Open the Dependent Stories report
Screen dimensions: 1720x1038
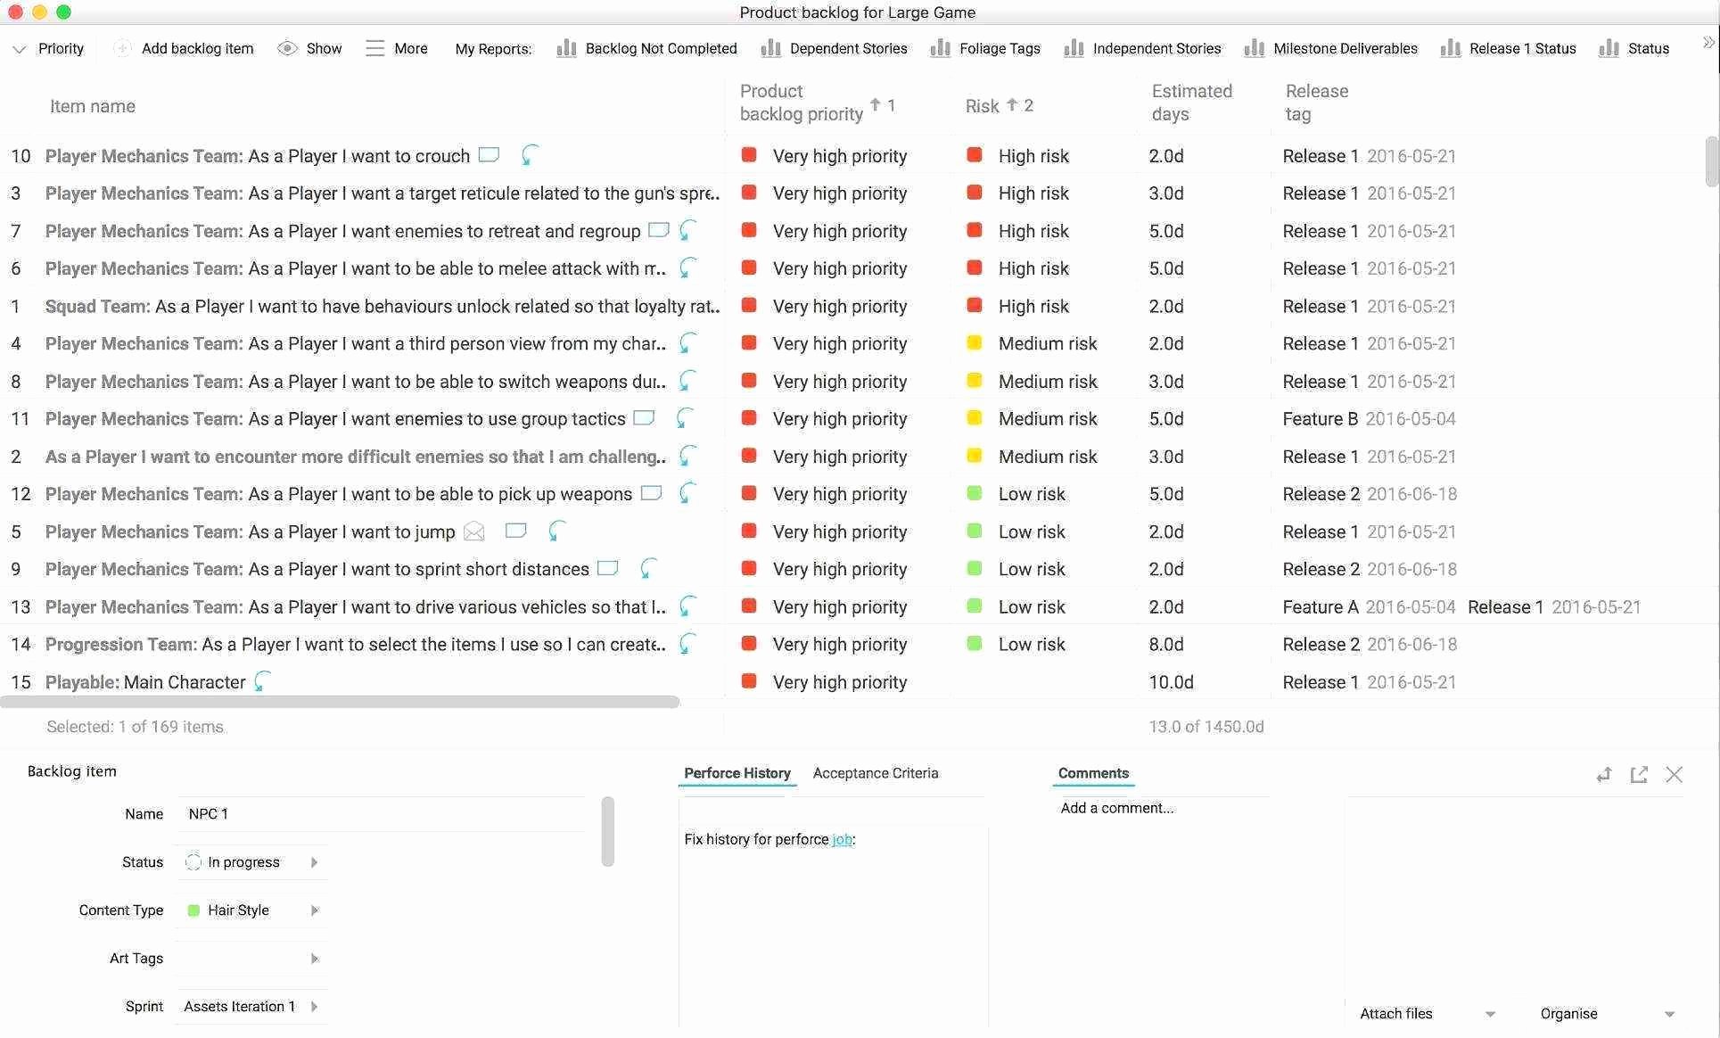coord(850,48)
